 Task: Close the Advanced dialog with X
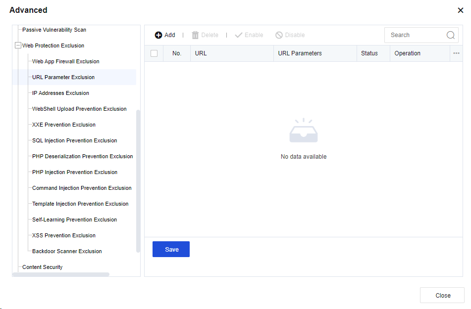pos(460,10)
